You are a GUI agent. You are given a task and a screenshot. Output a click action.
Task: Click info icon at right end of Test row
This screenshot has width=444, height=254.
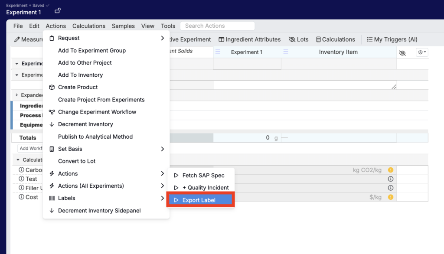click(391, 179)
